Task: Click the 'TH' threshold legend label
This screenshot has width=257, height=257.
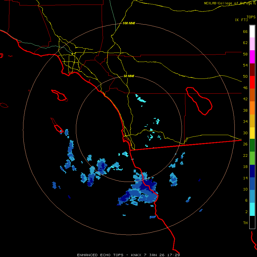Action: point(245,223)
